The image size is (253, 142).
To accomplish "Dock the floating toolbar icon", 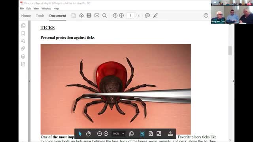I will coord(170,134).
